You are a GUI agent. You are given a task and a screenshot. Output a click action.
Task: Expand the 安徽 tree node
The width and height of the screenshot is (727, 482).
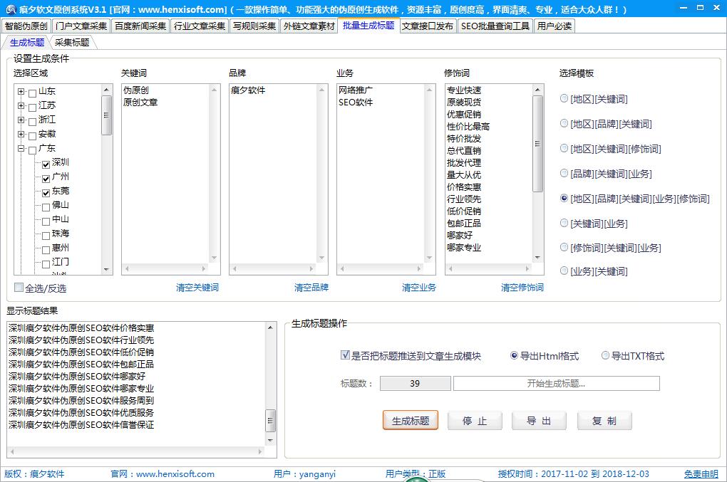(x=21, y=135)
